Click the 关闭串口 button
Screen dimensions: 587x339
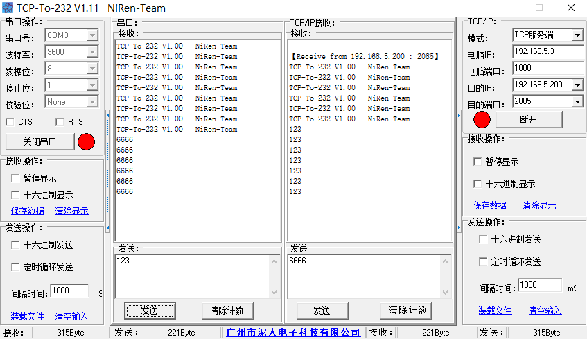[x=40, y=141]
